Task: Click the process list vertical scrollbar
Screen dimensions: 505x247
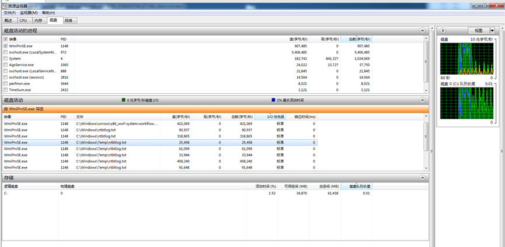Action: coord(426,64)
